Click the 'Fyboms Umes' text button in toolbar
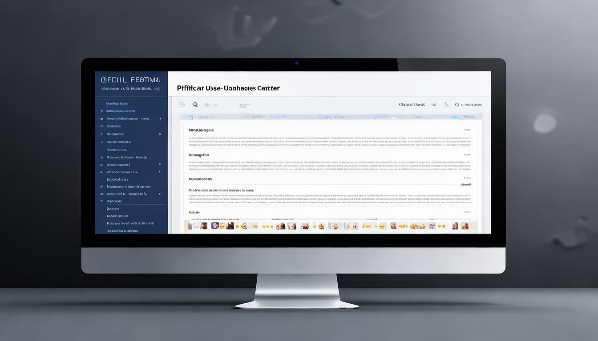This screenshot has height=341, width=598. coord(411,105)
